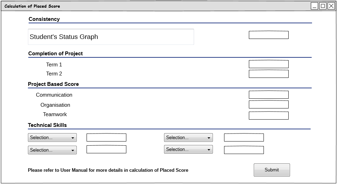The width and height of the screenshot is (341, 186).
Task: Click the Submit button
Action: (272, 170)
